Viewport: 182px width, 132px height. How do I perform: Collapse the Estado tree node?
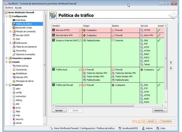7,62
